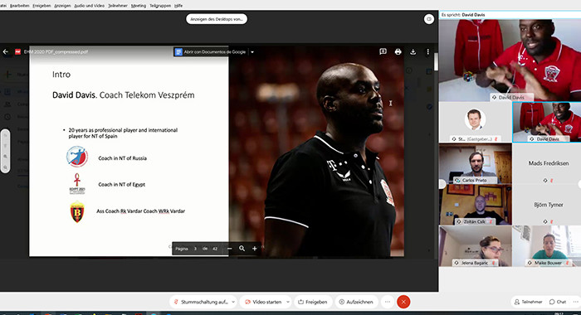Click the zoom in plus icon
This screenshot has width=581, height=315.
tap(255, 249)
